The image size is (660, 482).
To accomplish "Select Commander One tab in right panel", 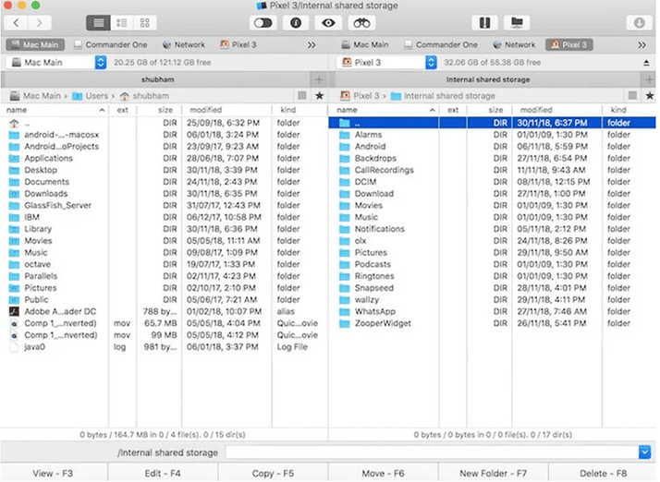I will tap(440, 44).
